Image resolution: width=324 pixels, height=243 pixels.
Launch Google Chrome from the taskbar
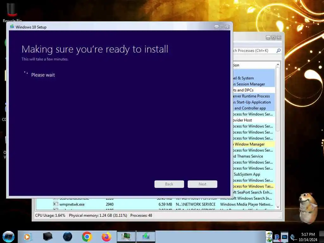point(87,237)
